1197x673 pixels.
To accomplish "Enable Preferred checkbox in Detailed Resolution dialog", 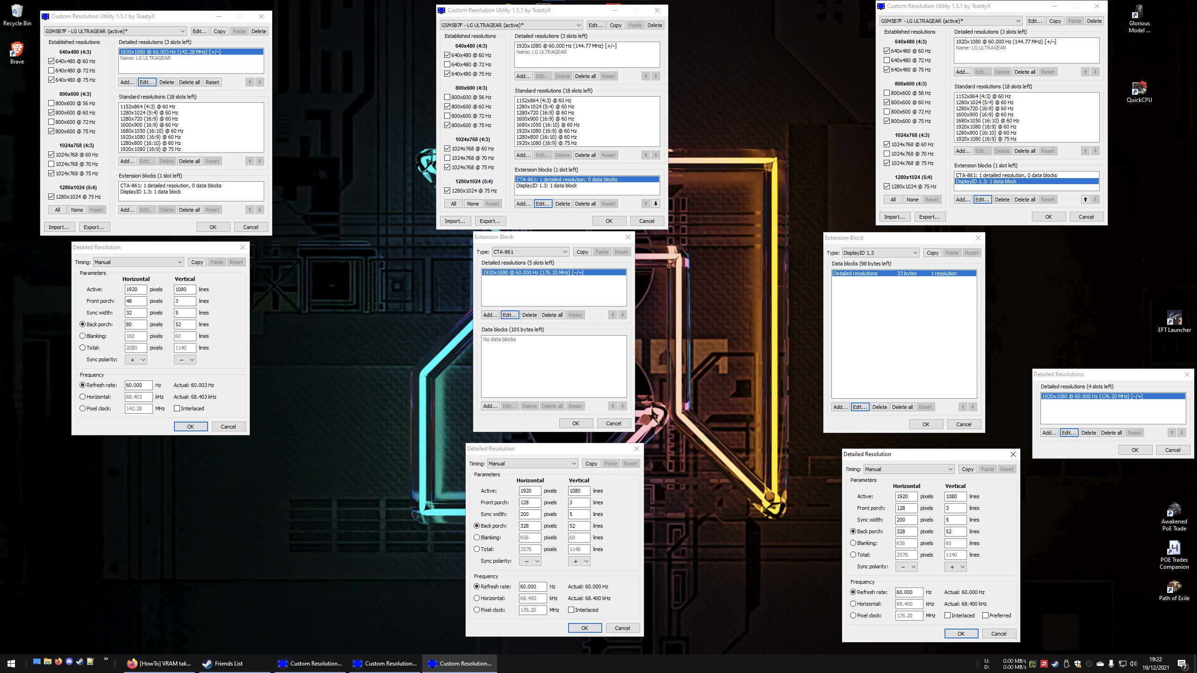I will 985,616.
